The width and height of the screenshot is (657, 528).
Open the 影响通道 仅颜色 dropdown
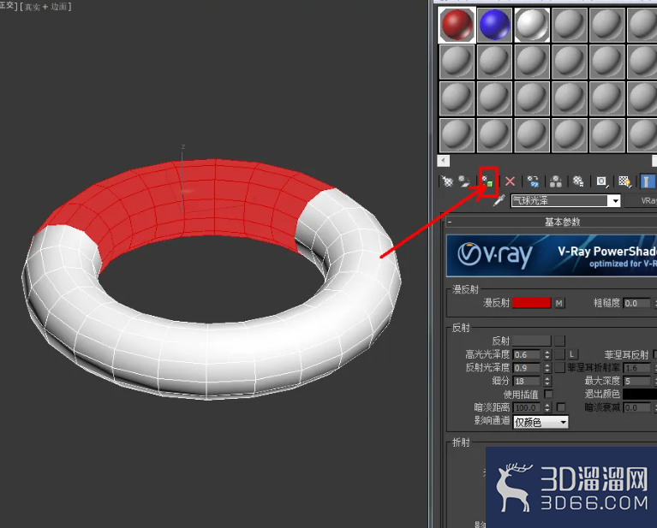pyautogui.click(x=541, y=422)
